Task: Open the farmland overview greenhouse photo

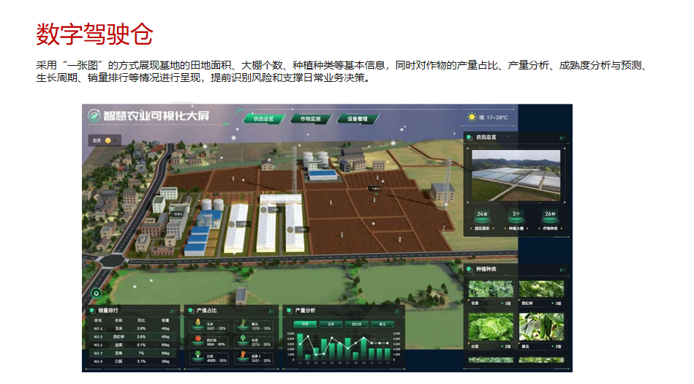Action: click(516, 175)
